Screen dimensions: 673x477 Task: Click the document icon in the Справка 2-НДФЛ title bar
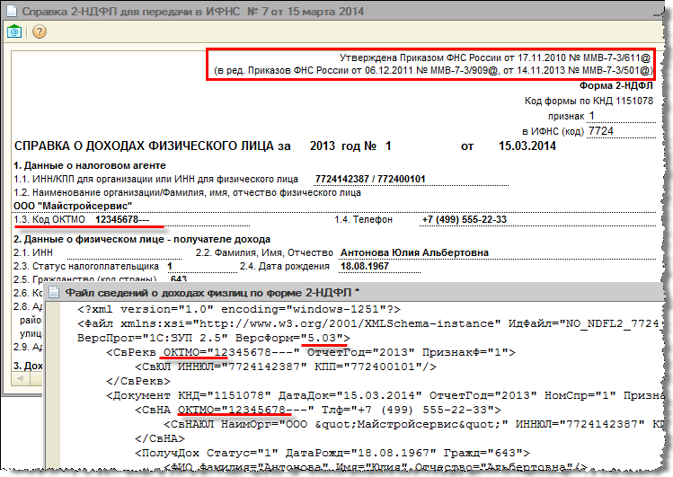point(11,10)
